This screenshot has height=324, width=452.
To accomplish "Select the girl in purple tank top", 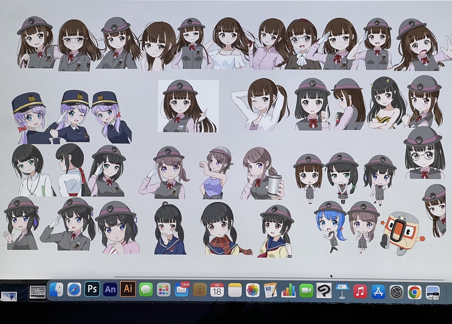I will [217, 173].
